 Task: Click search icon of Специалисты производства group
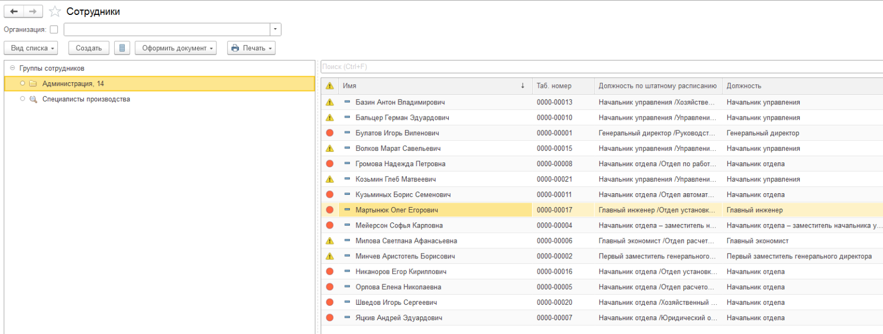(x=33, y=99)
